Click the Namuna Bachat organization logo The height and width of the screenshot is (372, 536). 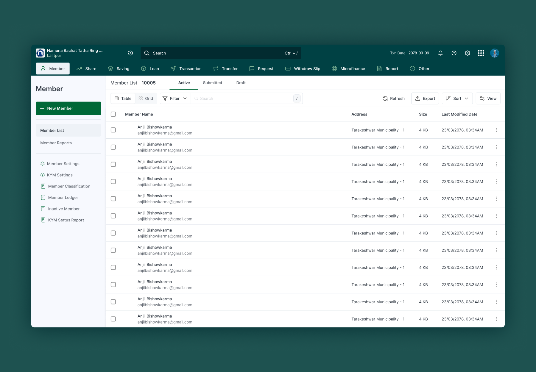[40, 53]
